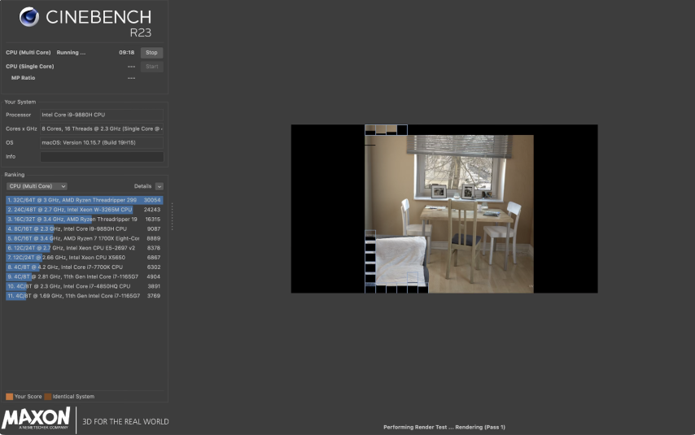695x435 pixels.
Task: Stop the CPU Multi Core test
Action: pos(151,53)
